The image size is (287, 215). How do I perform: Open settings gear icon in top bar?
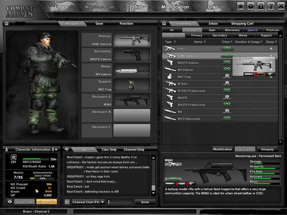click(x=251, y=6)
